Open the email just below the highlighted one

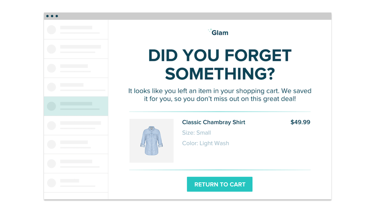coord(76,125)
